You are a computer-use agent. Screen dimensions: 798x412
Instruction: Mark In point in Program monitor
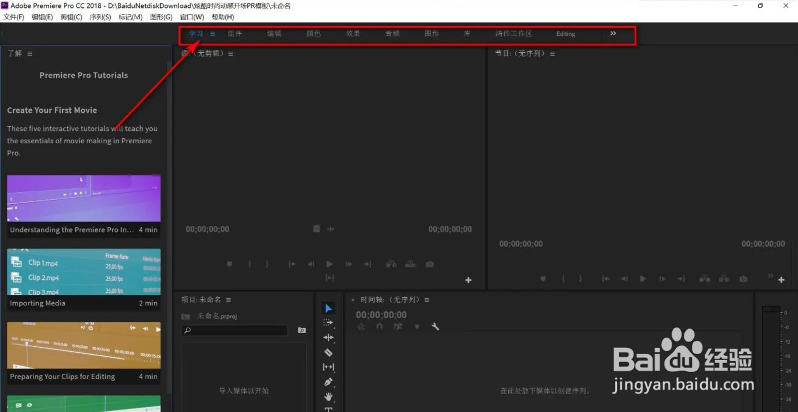pyautogui.click(x=563, y=279)
